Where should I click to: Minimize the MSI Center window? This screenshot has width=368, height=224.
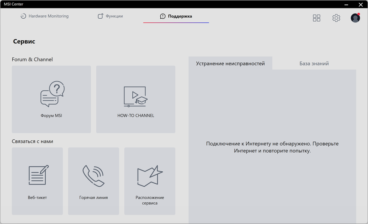pyautogui.click(x=346, y=4)
